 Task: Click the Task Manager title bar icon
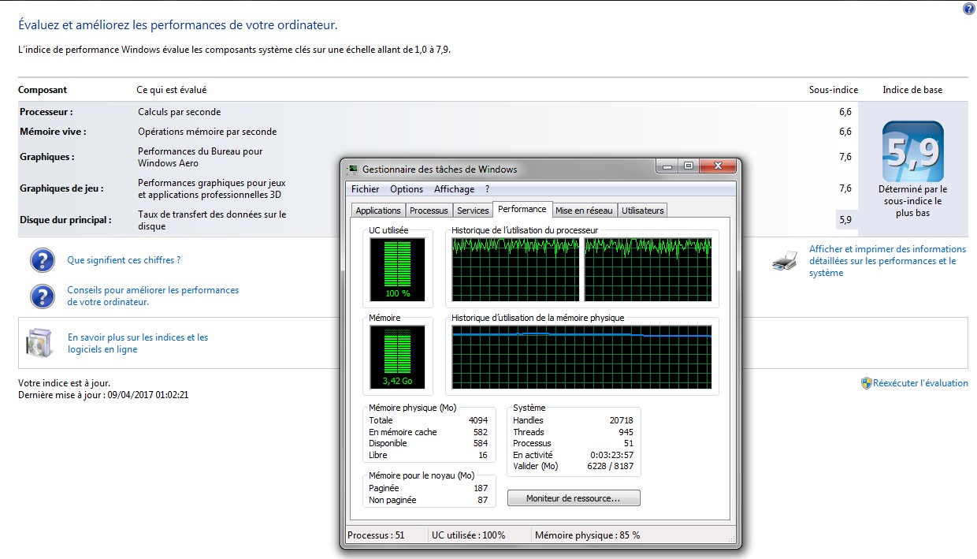click(x=352, y=169)
